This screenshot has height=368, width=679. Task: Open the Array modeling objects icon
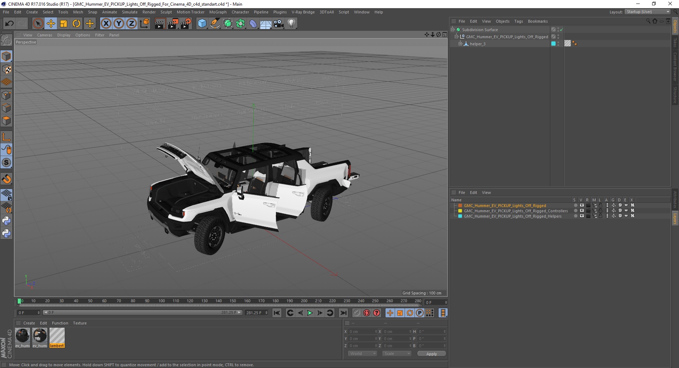pos(240,24)
